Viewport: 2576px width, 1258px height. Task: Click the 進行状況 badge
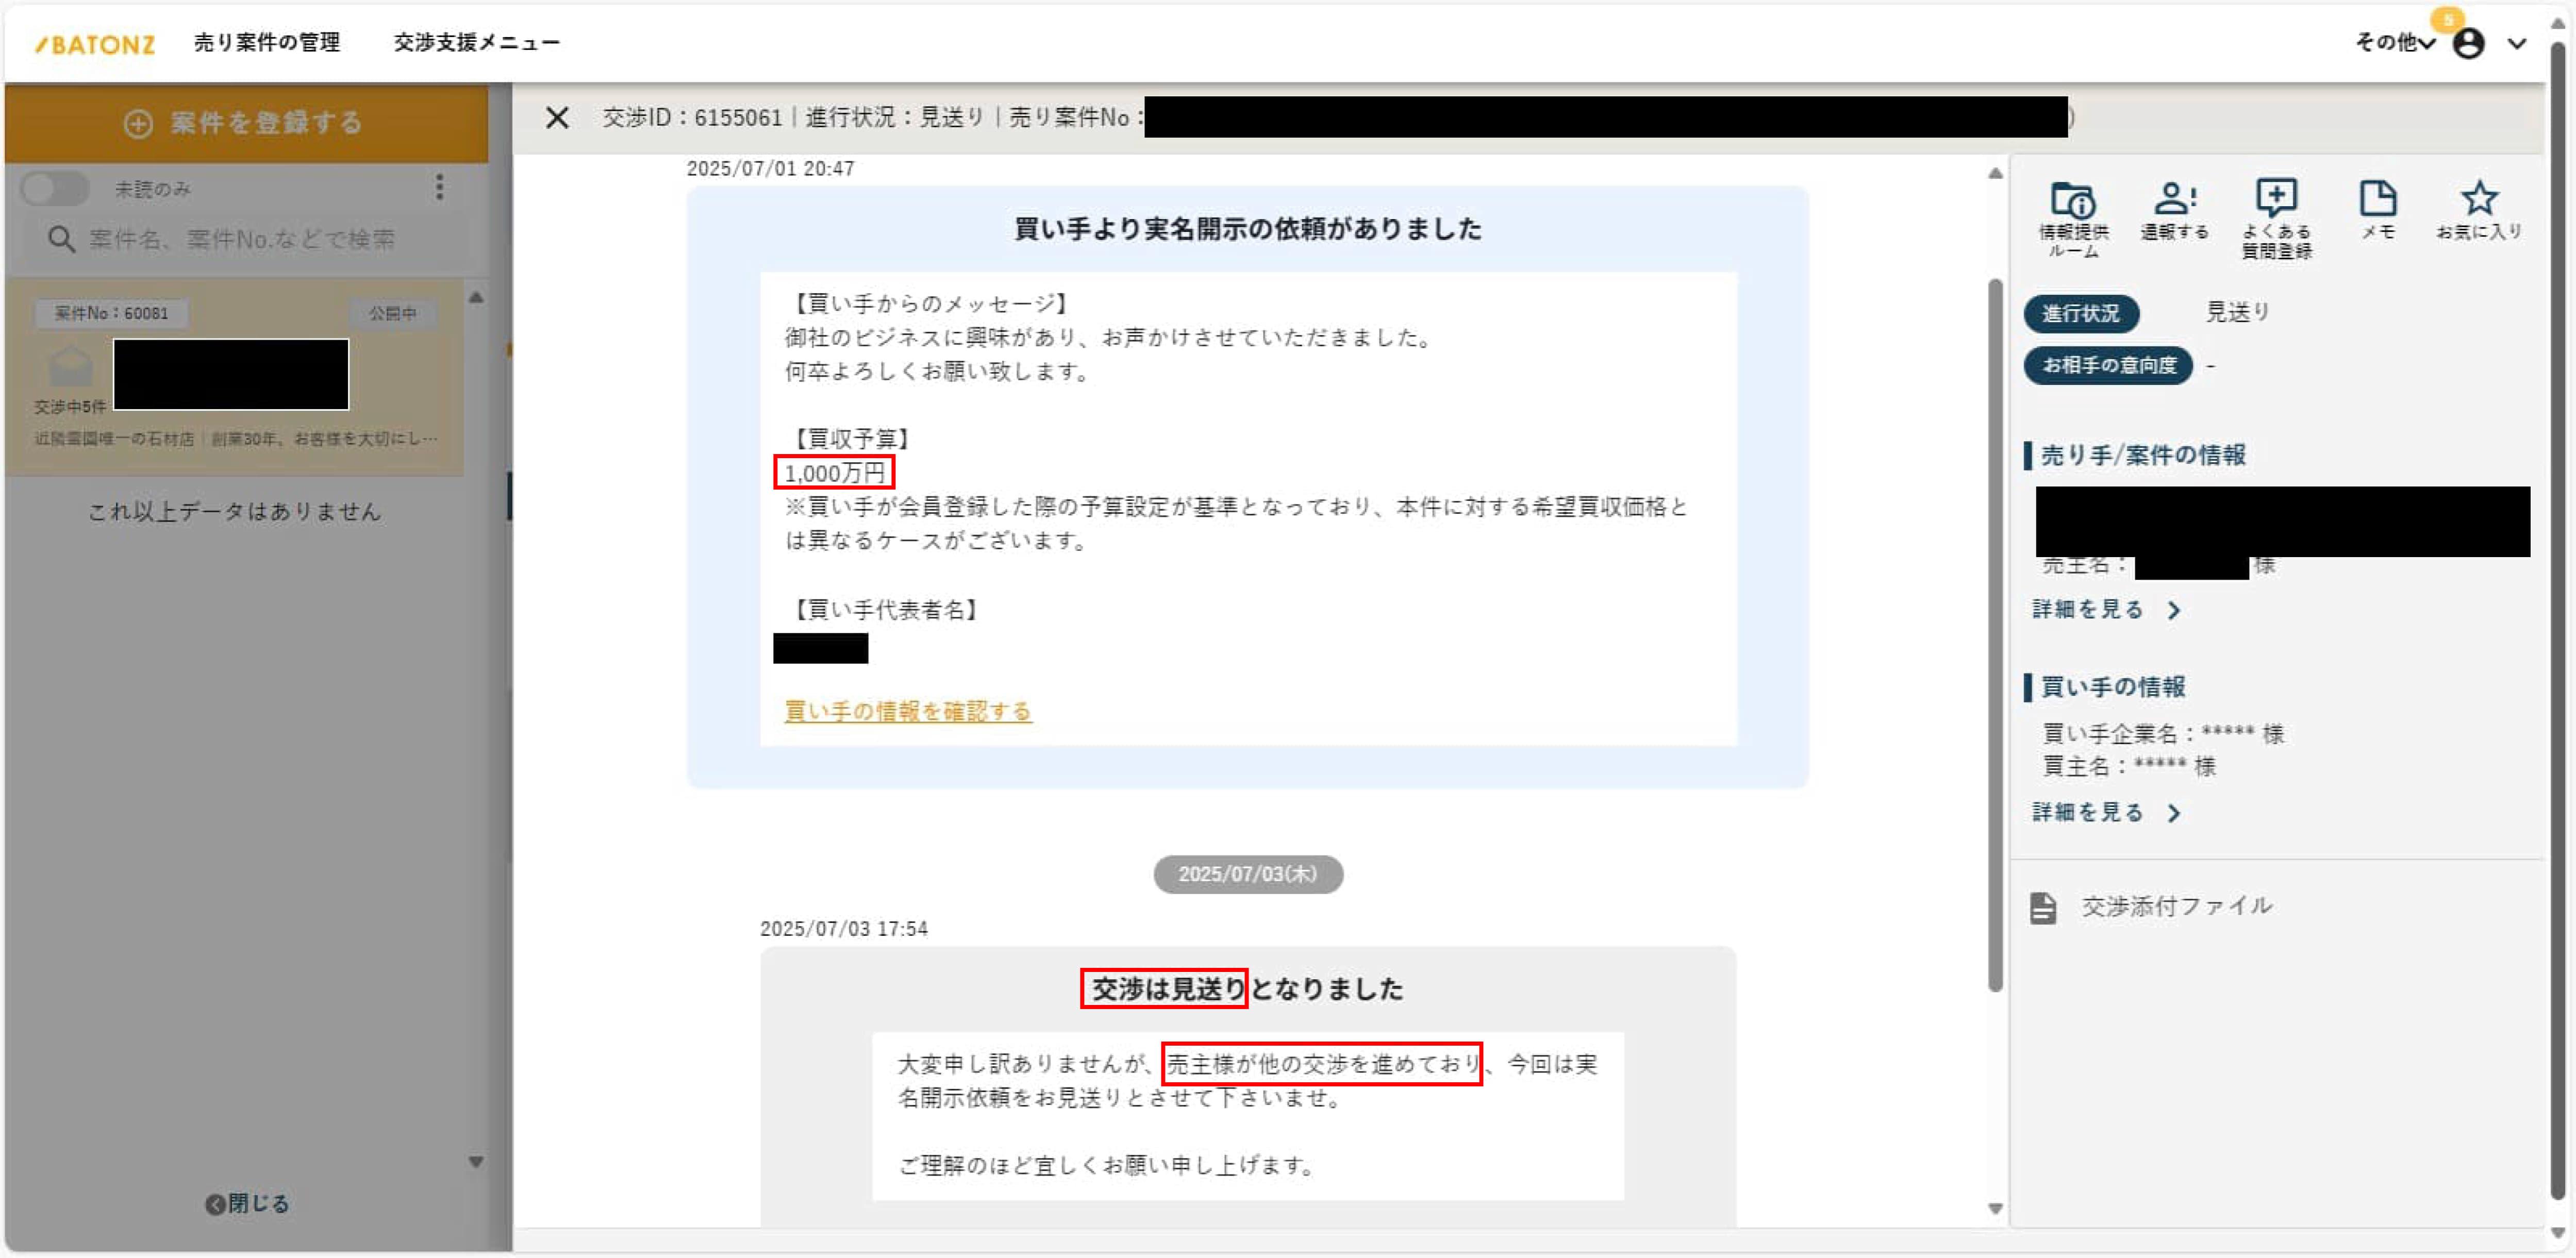tap(2081, 313)
